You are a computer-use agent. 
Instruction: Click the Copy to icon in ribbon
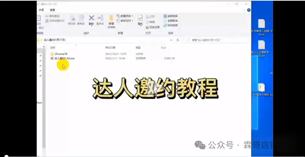click(x=81, y=19)
